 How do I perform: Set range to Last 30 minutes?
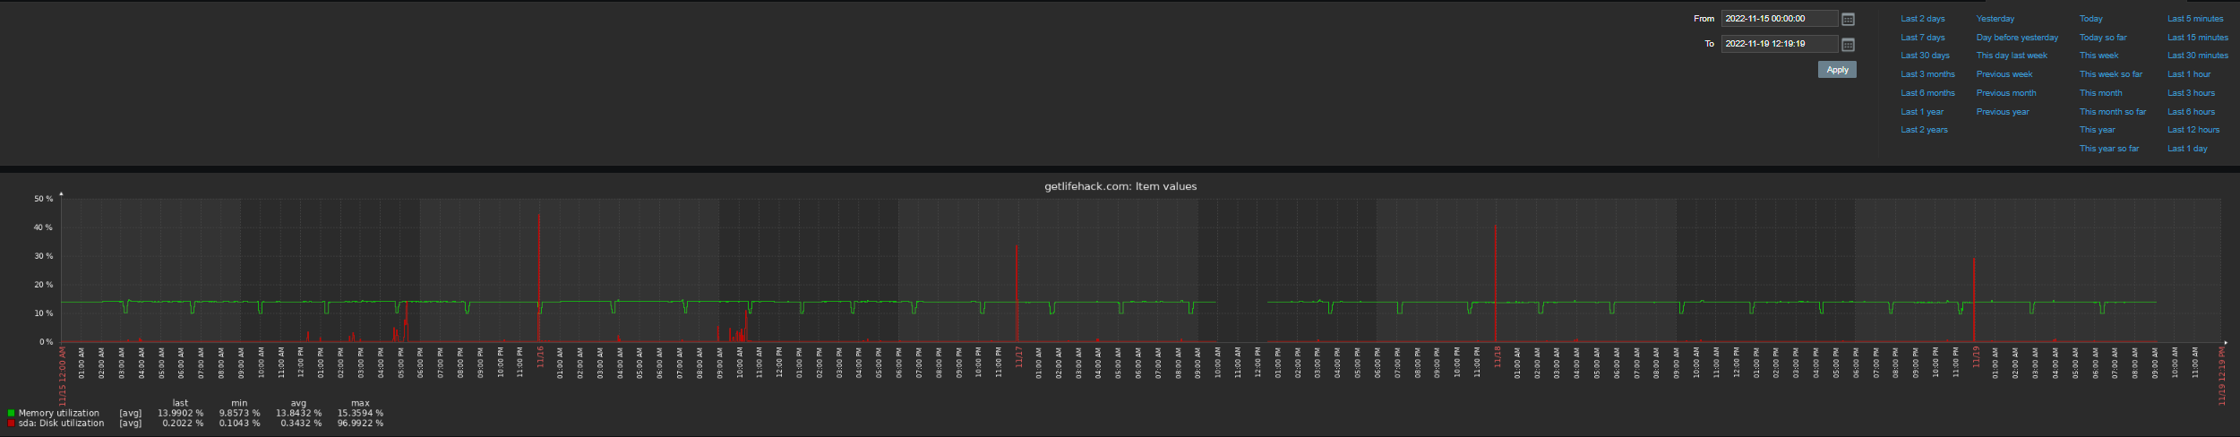point(2198,56)
